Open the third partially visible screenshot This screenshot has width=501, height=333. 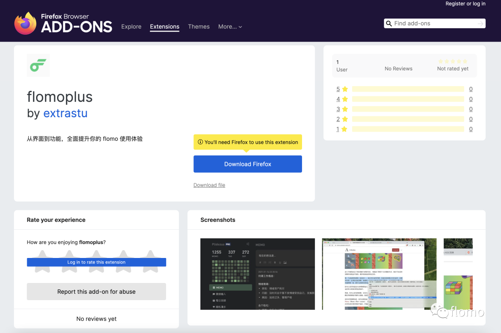458,274
